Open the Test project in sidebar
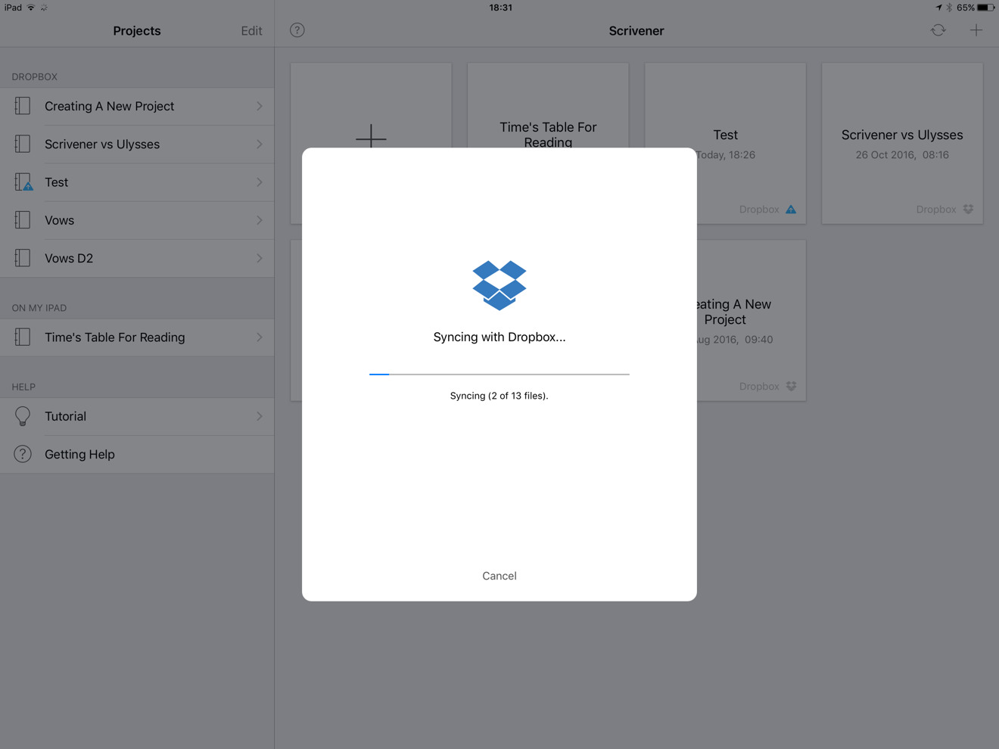This screenshot has height=749, width=999. pos(137,182)
